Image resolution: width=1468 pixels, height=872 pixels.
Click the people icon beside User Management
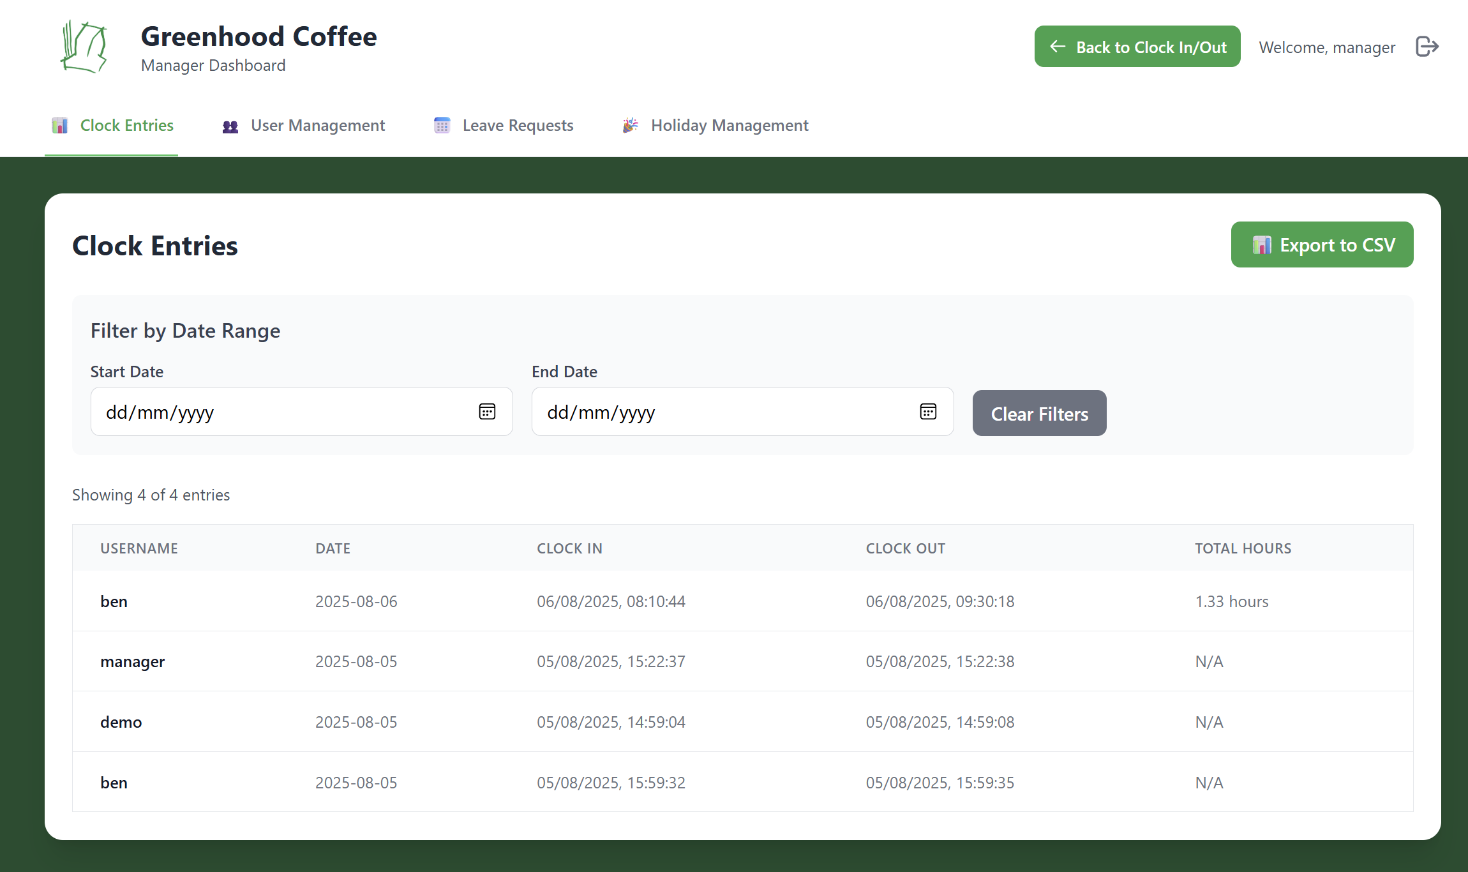[x=229, y=125]
